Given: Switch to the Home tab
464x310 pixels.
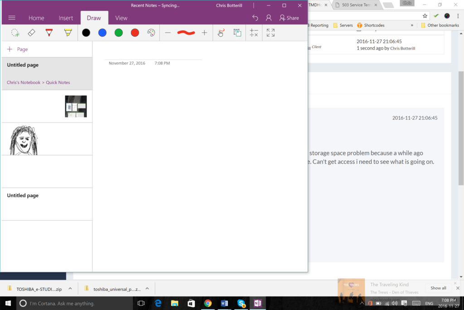Looking at the screenshot, I should tap(36, 18).
